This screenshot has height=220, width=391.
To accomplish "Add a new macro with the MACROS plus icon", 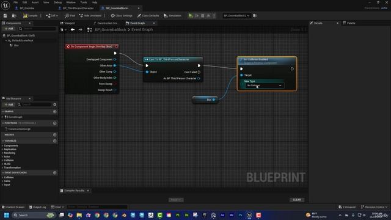I will pyautogui.click(x=55, y=134).
